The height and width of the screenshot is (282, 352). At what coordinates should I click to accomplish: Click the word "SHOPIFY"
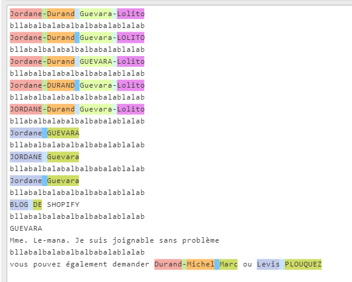(x=63, y=204)
